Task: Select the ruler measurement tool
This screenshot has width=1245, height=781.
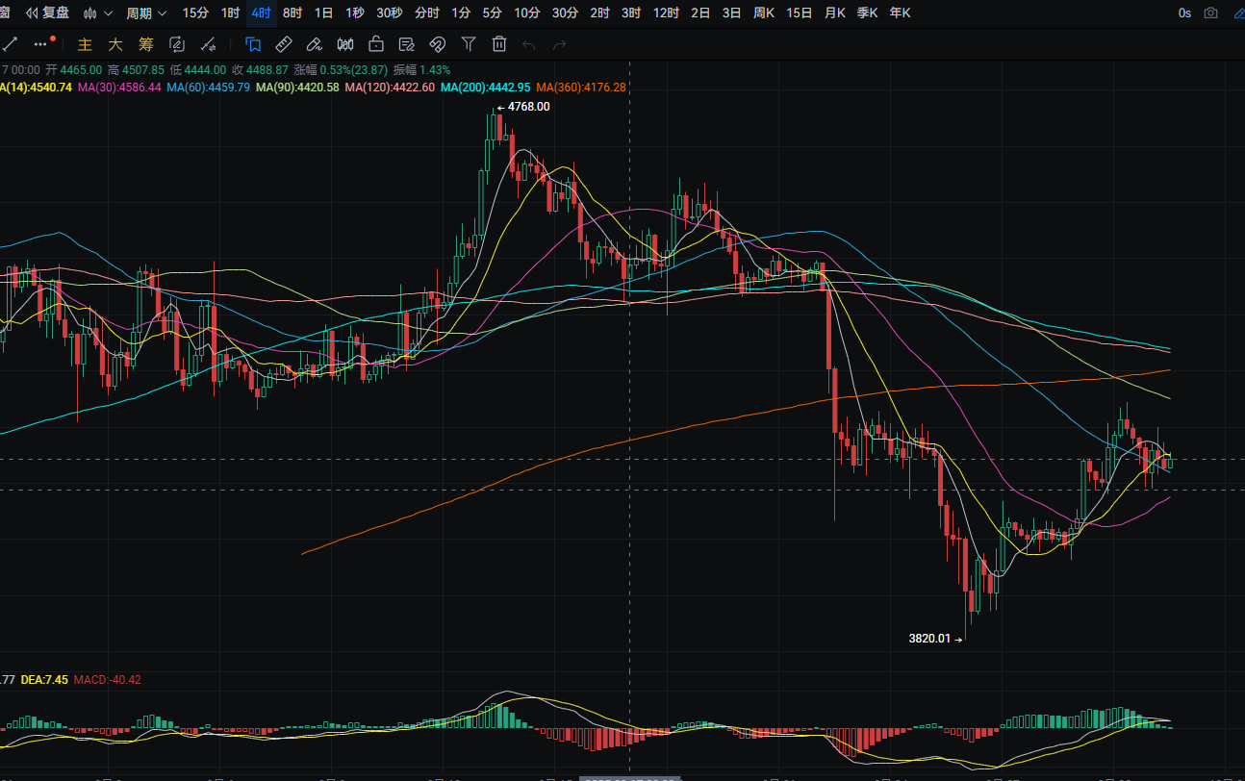Action: pyautogui.click(x=283, y=43)
